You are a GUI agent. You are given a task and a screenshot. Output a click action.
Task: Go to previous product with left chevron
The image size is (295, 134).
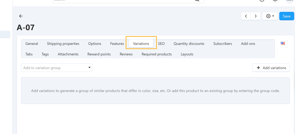(246, 16)
